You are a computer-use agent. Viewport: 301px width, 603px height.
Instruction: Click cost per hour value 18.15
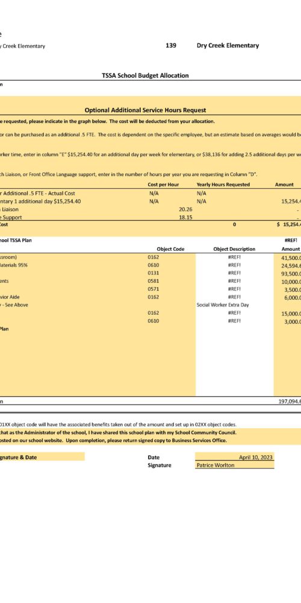click(185, 217)
